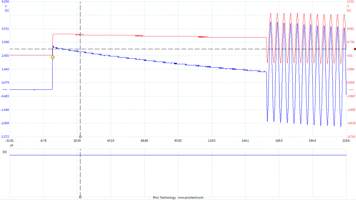Viewport: 356px width, 200px height.
Task: Click the flat D0 digital trace line
Action: [174, 155]
